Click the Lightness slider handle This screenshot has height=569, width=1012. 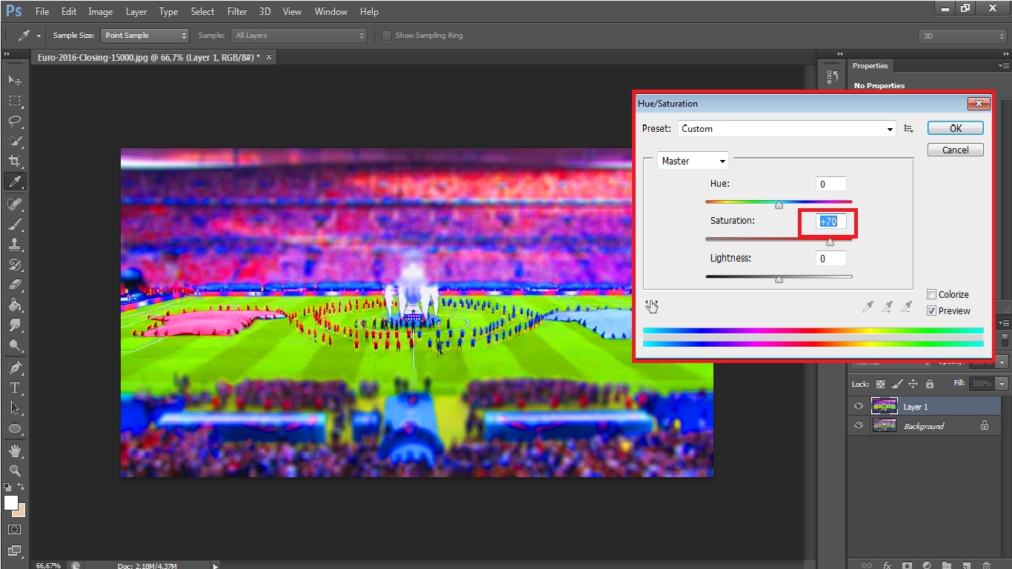pyautogui.click(x=779, y=279)
